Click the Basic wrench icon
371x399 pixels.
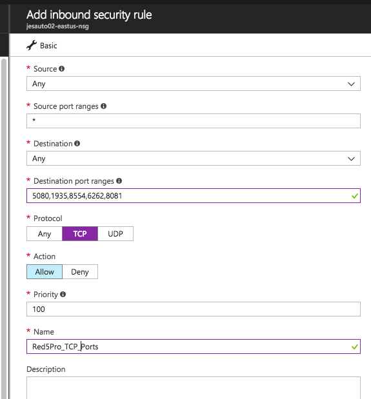click(x=32, y=45)
